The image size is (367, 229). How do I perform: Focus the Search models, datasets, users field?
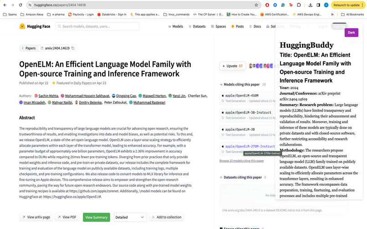point(97,26)
